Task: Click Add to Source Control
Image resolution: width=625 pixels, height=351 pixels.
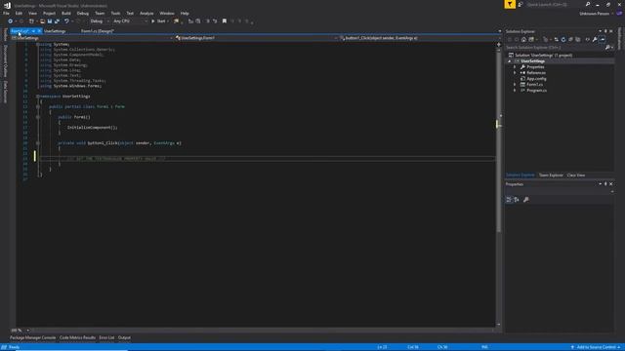Action: [596, 347]
